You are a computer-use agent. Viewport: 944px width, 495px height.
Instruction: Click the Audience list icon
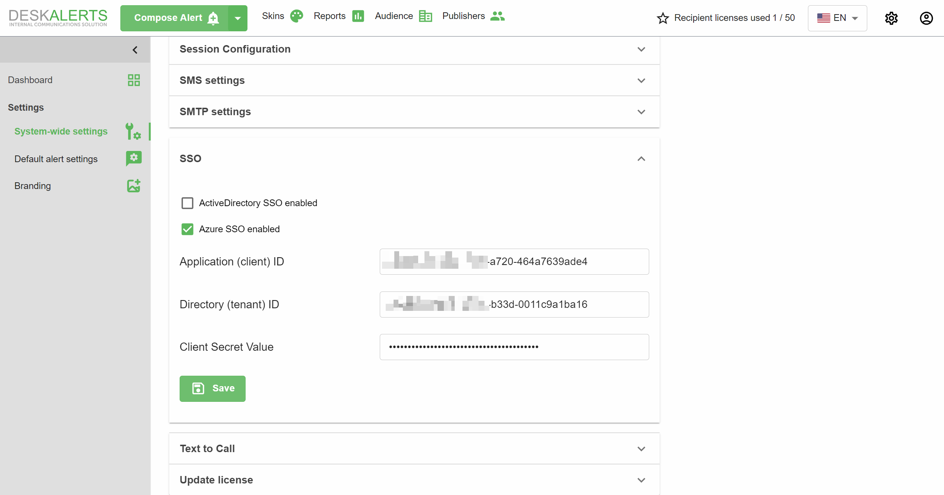(x=425, y=16)
